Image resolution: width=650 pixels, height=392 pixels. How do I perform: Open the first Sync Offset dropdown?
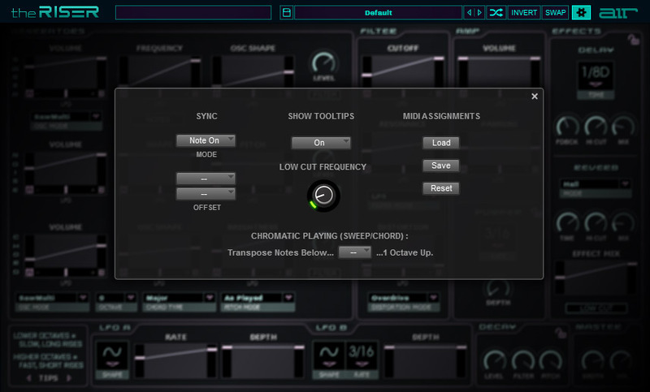[x=206, y=178]
